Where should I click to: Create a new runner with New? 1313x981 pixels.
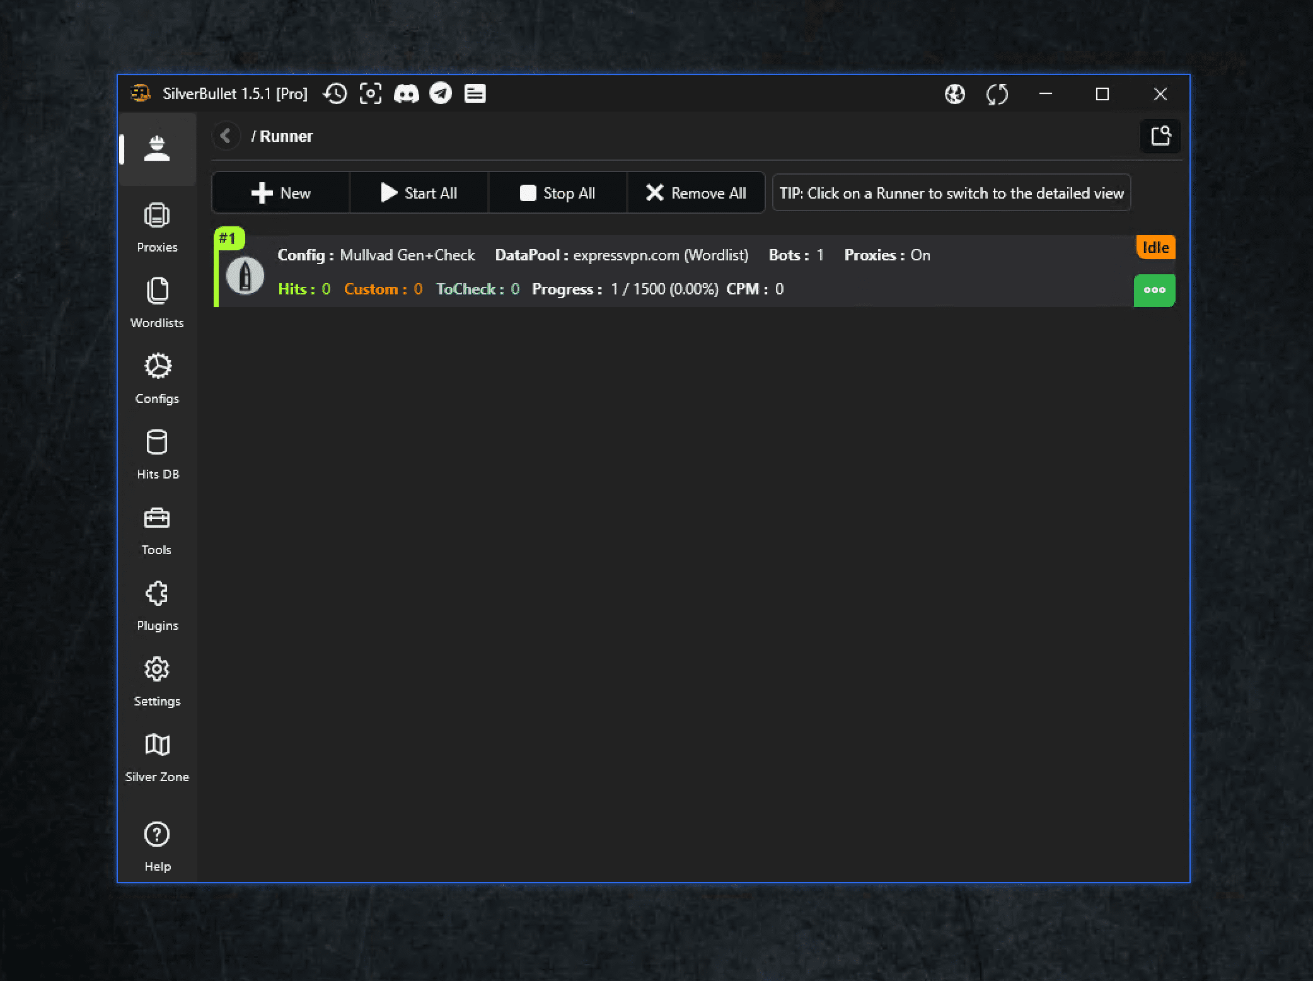point(281,193)
